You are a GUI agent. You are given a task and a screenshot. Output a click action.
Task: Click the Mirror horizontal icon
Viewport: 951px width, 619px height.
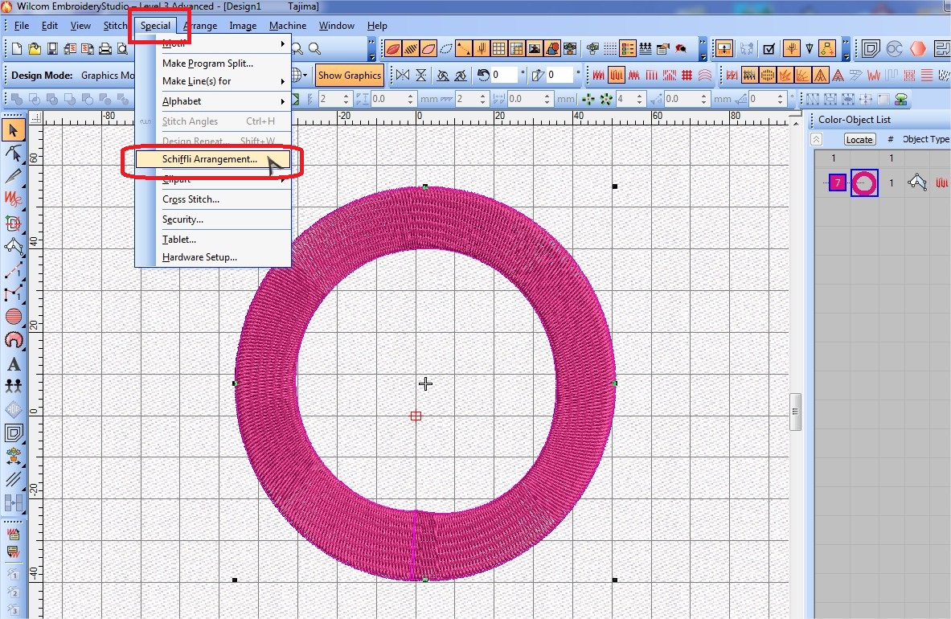click(401, 76)
